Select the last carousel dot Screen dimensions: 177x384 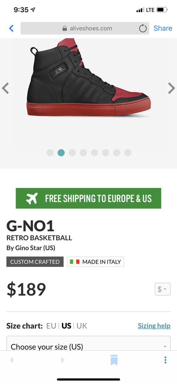[x=128, y=153]
